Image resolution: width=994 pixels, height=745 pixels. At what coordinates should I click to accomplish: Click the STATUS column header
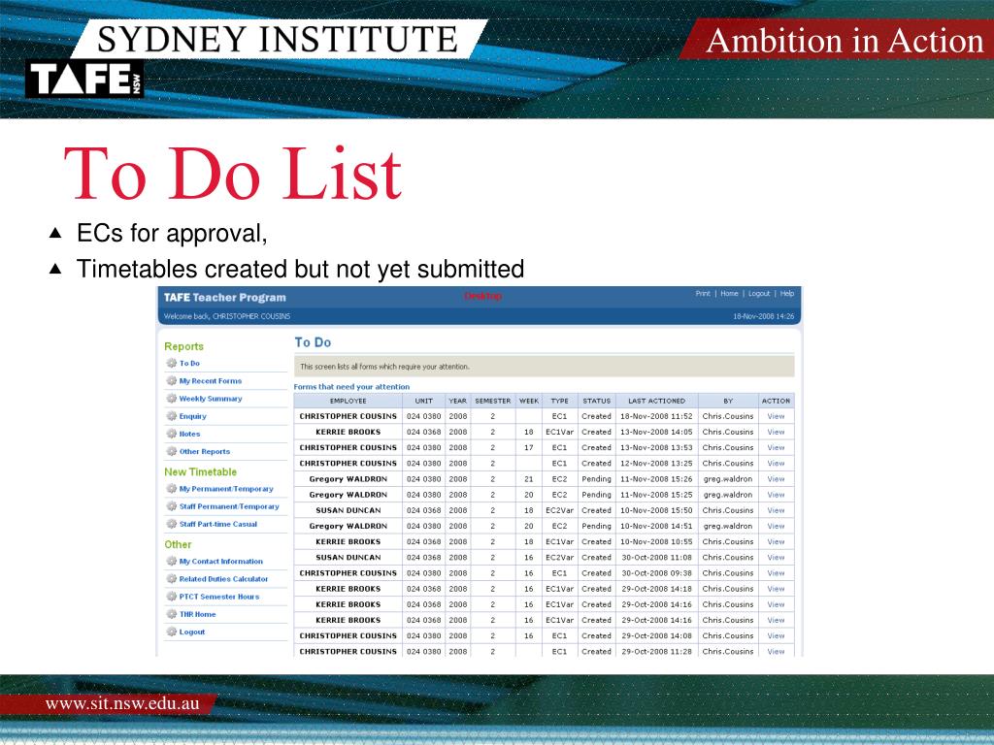click(x=597, y=401)
